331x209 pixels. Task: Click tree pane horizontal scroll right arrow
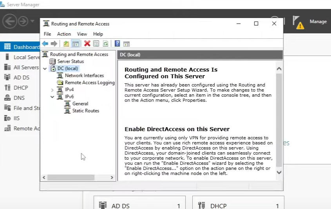112,178
